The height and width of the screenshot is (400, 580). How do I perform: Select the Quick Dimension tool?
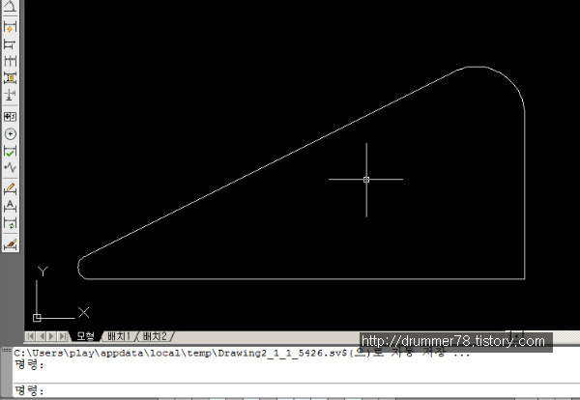point(10,28)
